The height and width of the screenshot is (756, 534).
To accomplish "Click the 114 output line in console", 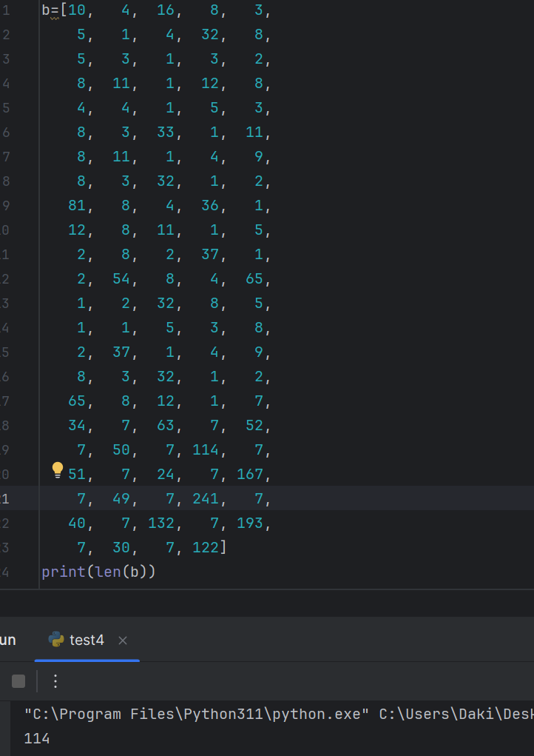I will tap(37, 738).
